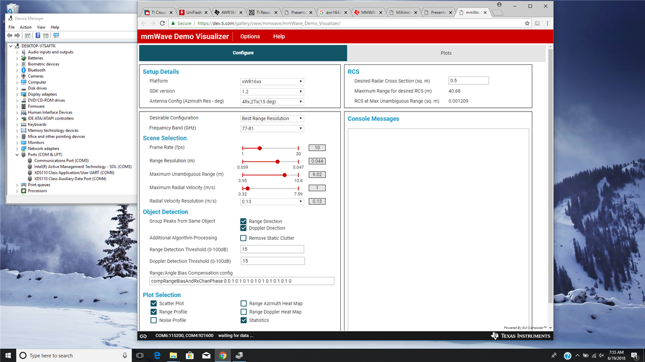
Task: Click the Help icon in Device Manager's toolbar
Action: point(38,36)
